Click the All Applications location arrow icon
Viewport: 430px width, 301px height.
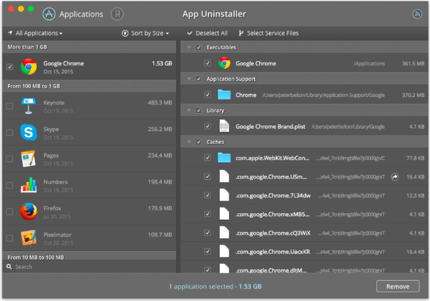(x=10, y=33)
